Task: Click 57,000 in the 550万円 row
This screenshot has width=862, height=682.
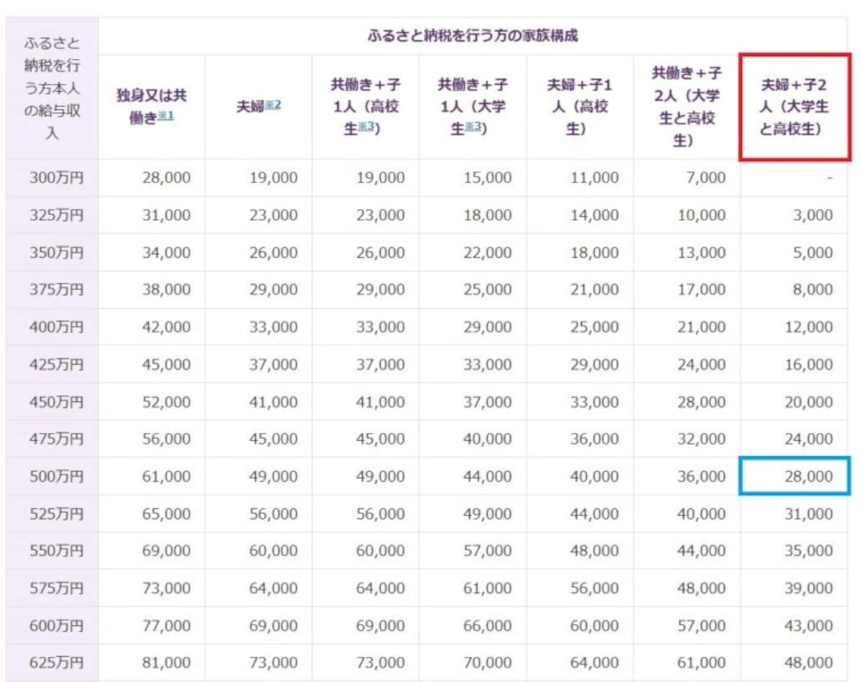Action: pos(487,551)
